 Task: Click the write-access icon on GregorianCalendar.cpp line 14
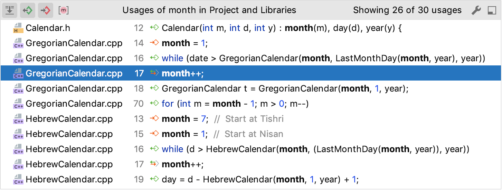point(154,43)
